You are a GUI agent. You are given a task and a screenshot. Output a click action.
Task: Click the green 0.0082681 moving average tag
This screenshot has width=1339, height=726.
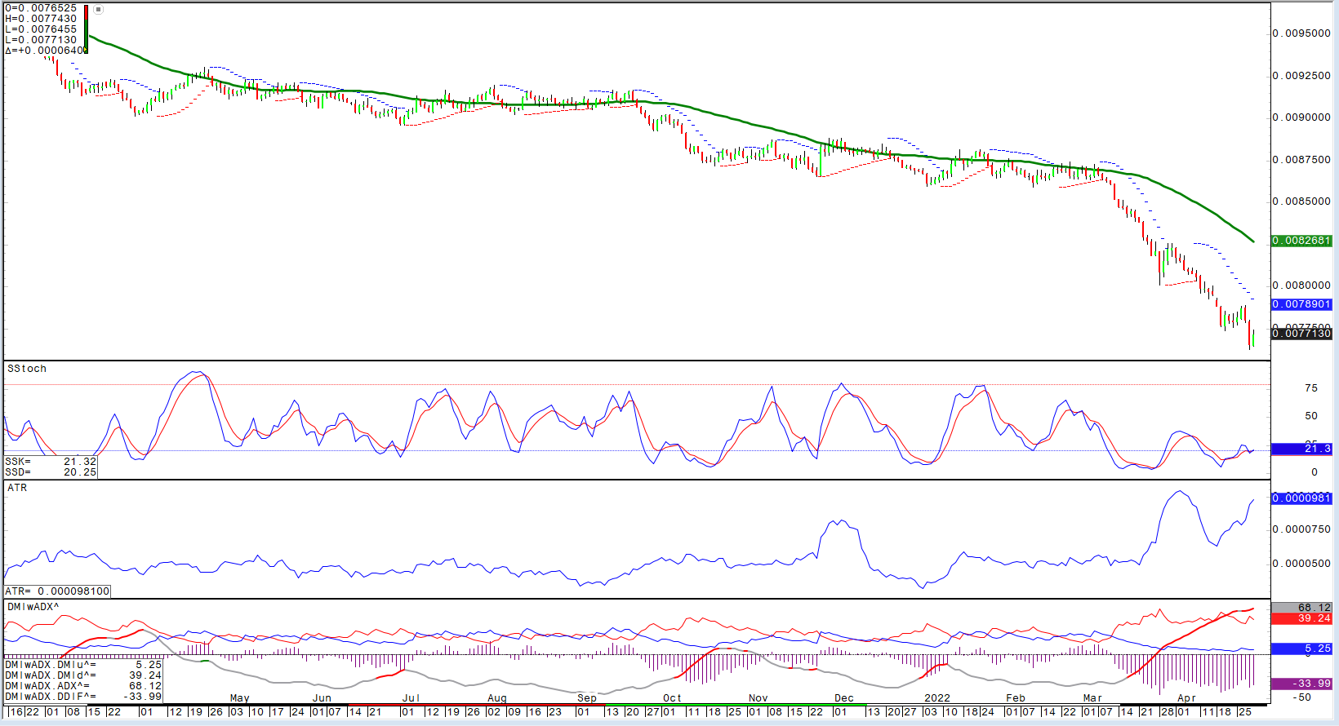[1301, 241]
